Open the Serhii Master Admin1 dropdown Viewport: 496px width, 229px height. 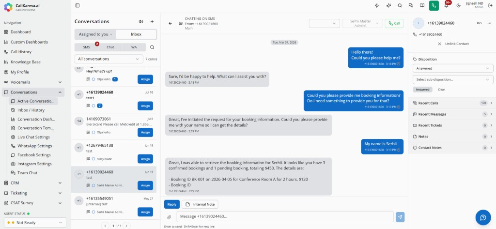(x=362, y=23)
